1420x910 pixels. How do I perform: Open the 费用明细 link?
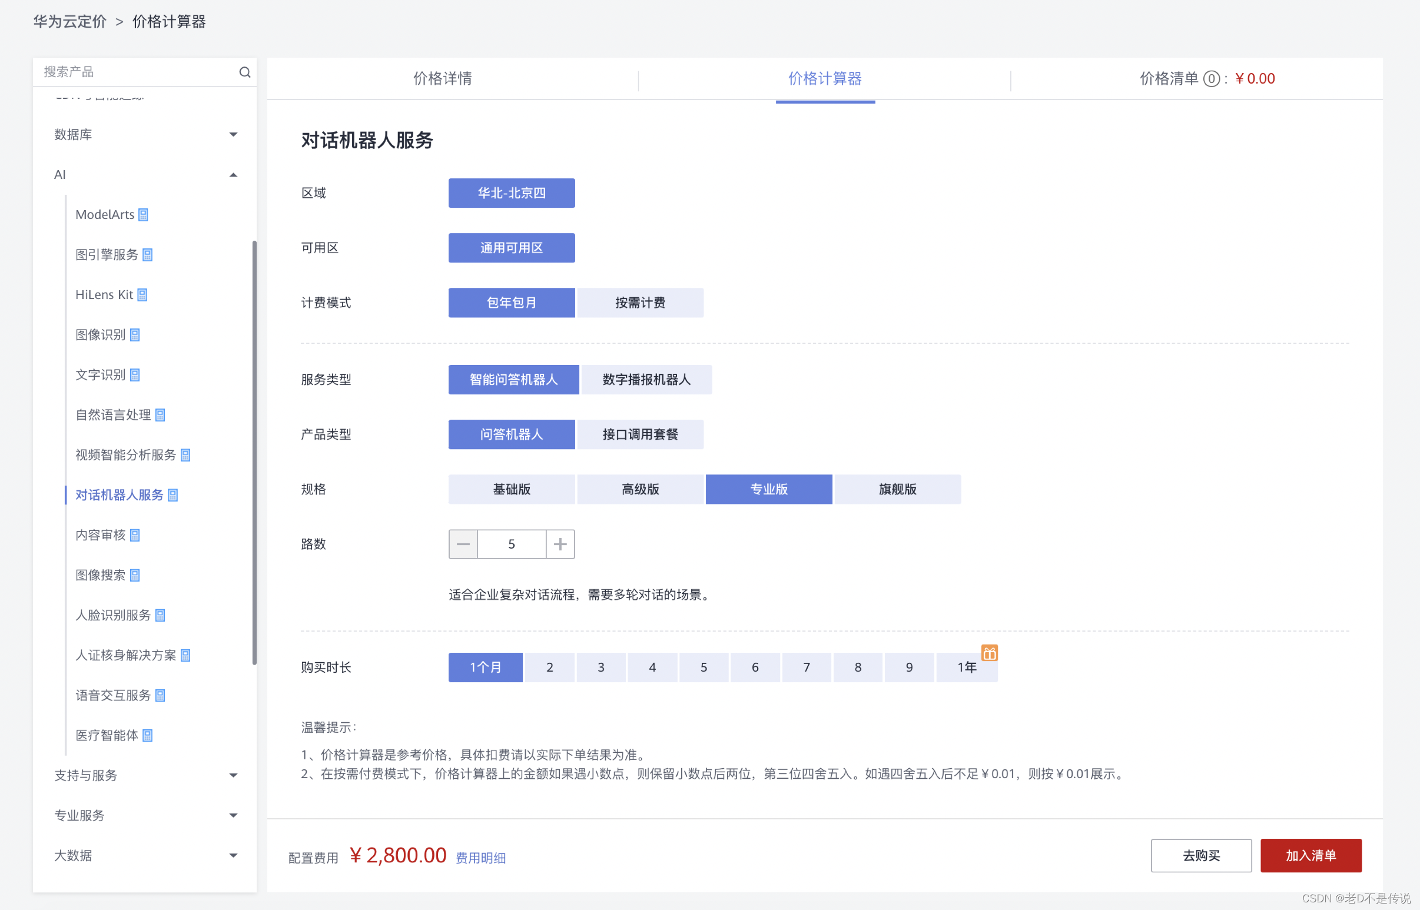click(x=481, y=859)
